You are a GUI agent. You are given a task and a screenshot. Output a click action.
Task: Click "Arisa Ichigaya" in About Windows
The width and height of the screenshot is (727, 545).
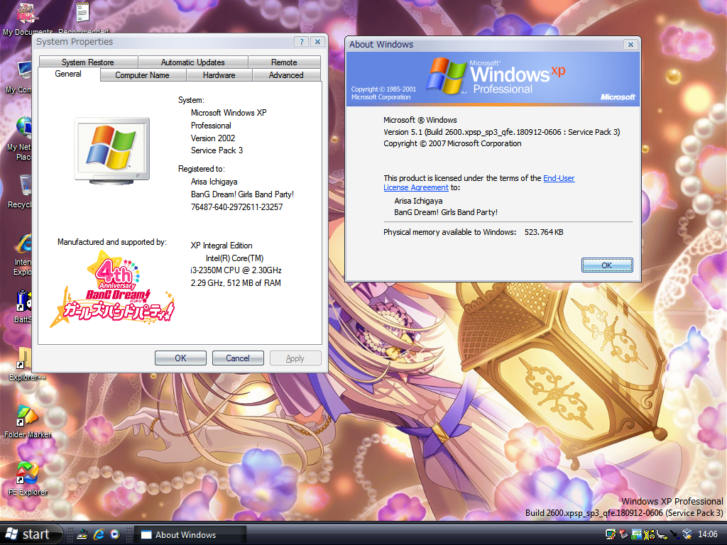click(418, 201)
